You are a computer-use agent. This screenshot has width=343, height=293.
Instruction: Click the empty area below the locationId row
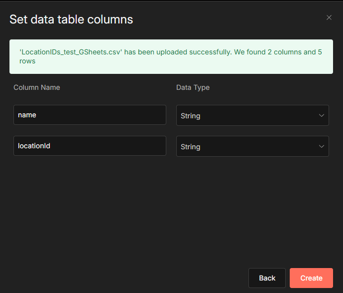click(171, 210)
